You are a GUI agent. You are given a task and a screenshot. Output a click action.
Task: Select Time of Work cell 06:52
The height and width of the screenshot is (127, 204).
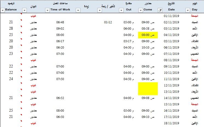[60, 98]
